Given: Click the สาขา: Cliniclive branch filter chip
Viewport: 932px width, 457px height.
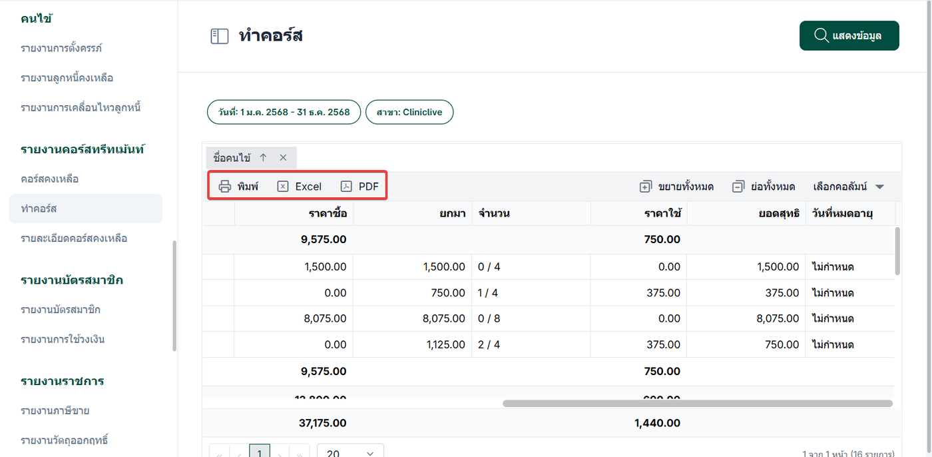Looking at the screenshot, I should tap(409, 112).
